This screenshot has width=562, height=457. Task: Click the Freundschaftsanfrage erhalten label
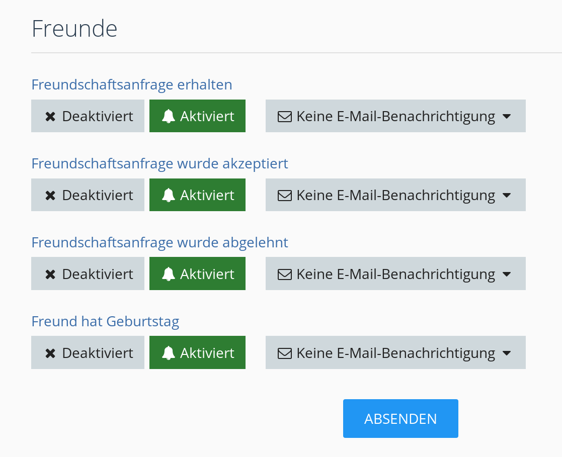(x=132, y=84)
